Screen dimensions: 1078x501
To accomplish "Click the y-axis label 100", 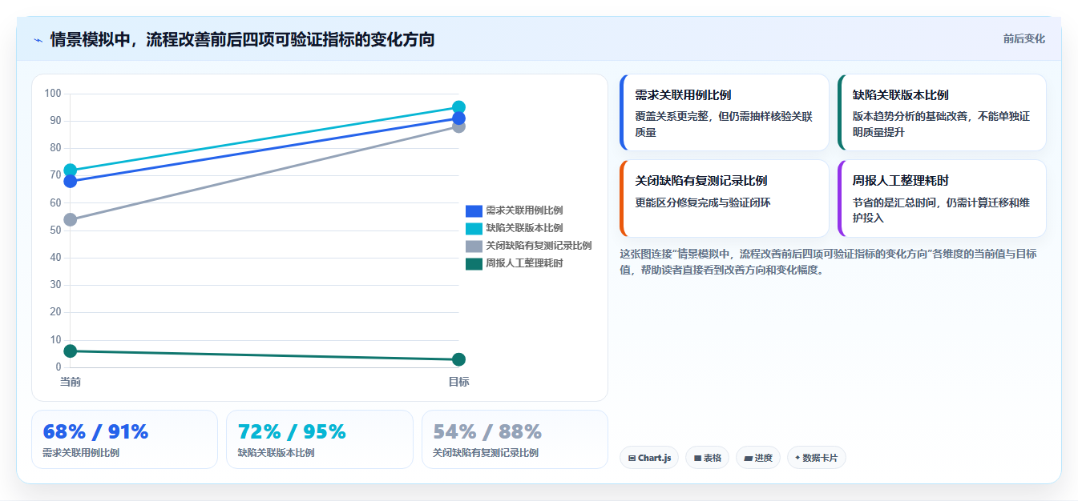I will 53,94.
